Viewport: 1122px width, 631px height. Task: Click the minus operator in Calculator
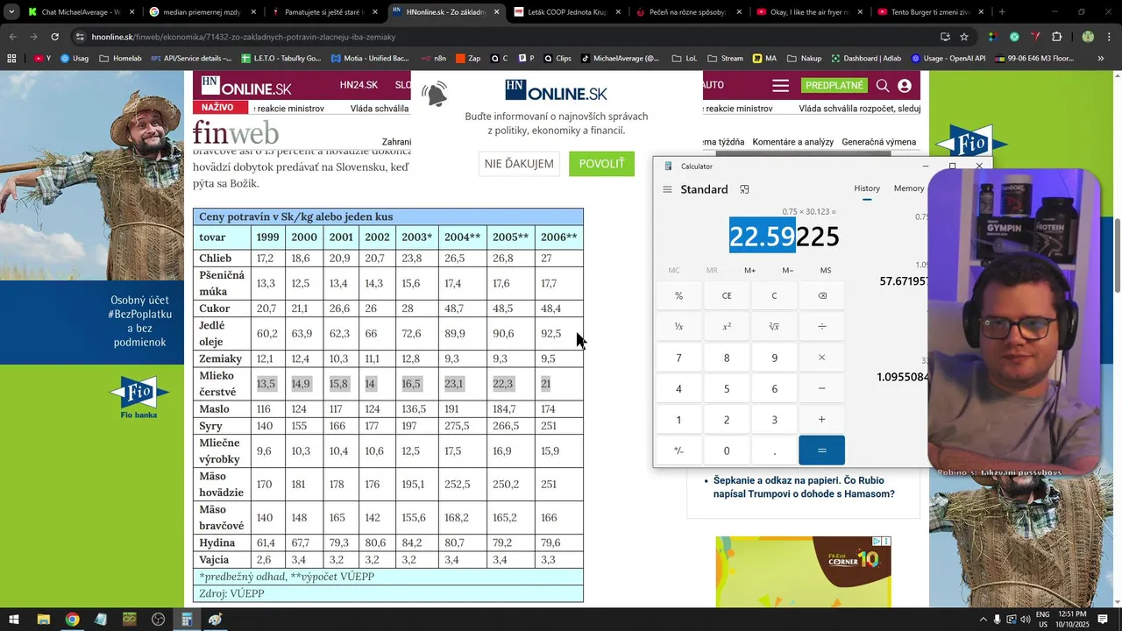coord(821,388)
